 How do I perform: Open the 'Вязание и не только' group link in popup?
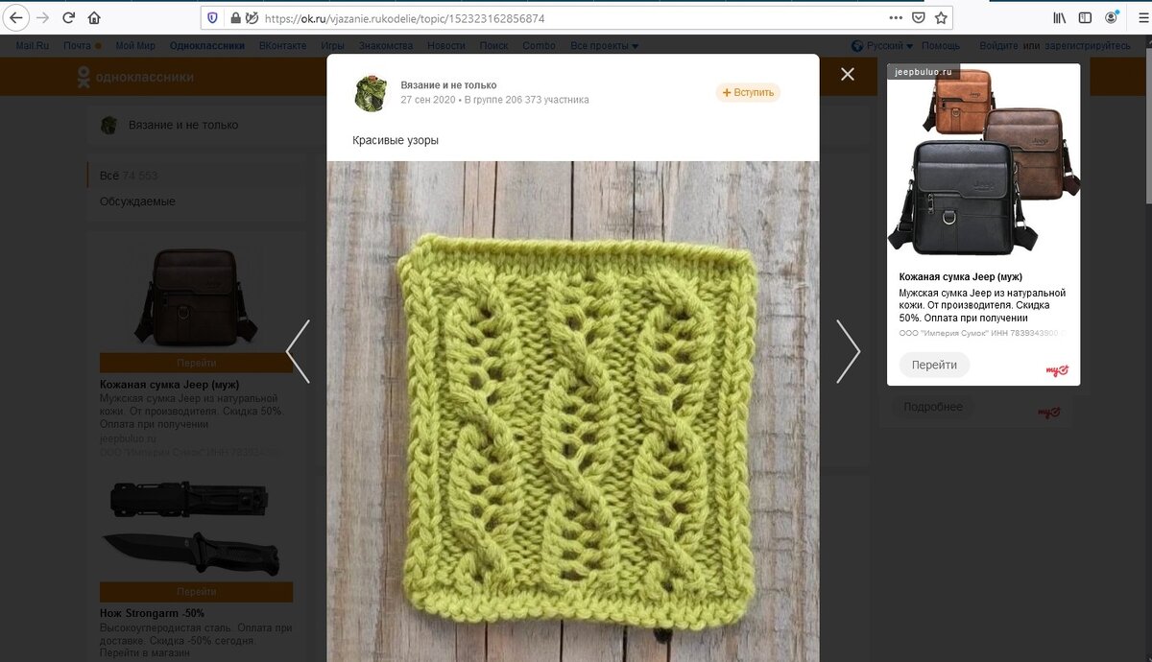pyautogui.click(x=448, y=84)
